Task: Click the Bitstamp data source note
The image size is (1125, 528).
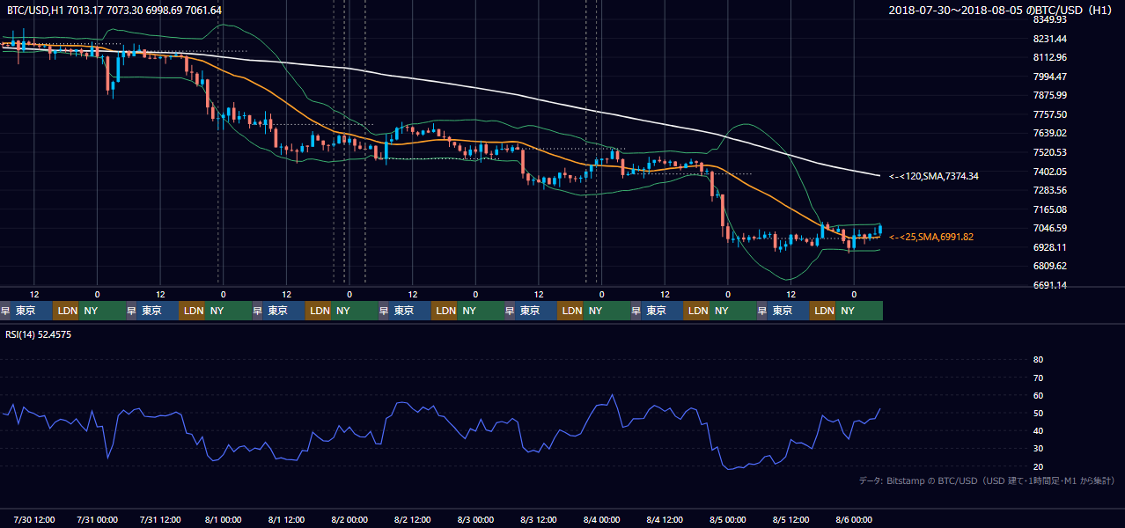Action: [x=987, y=480]
